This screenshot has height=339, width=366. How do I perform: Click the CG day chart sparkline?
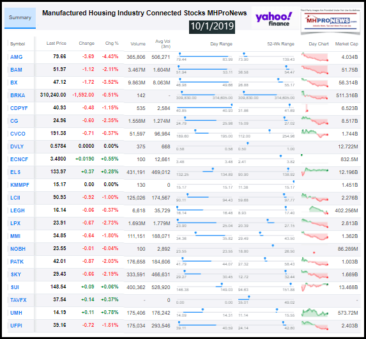click(x=315, y=121)
